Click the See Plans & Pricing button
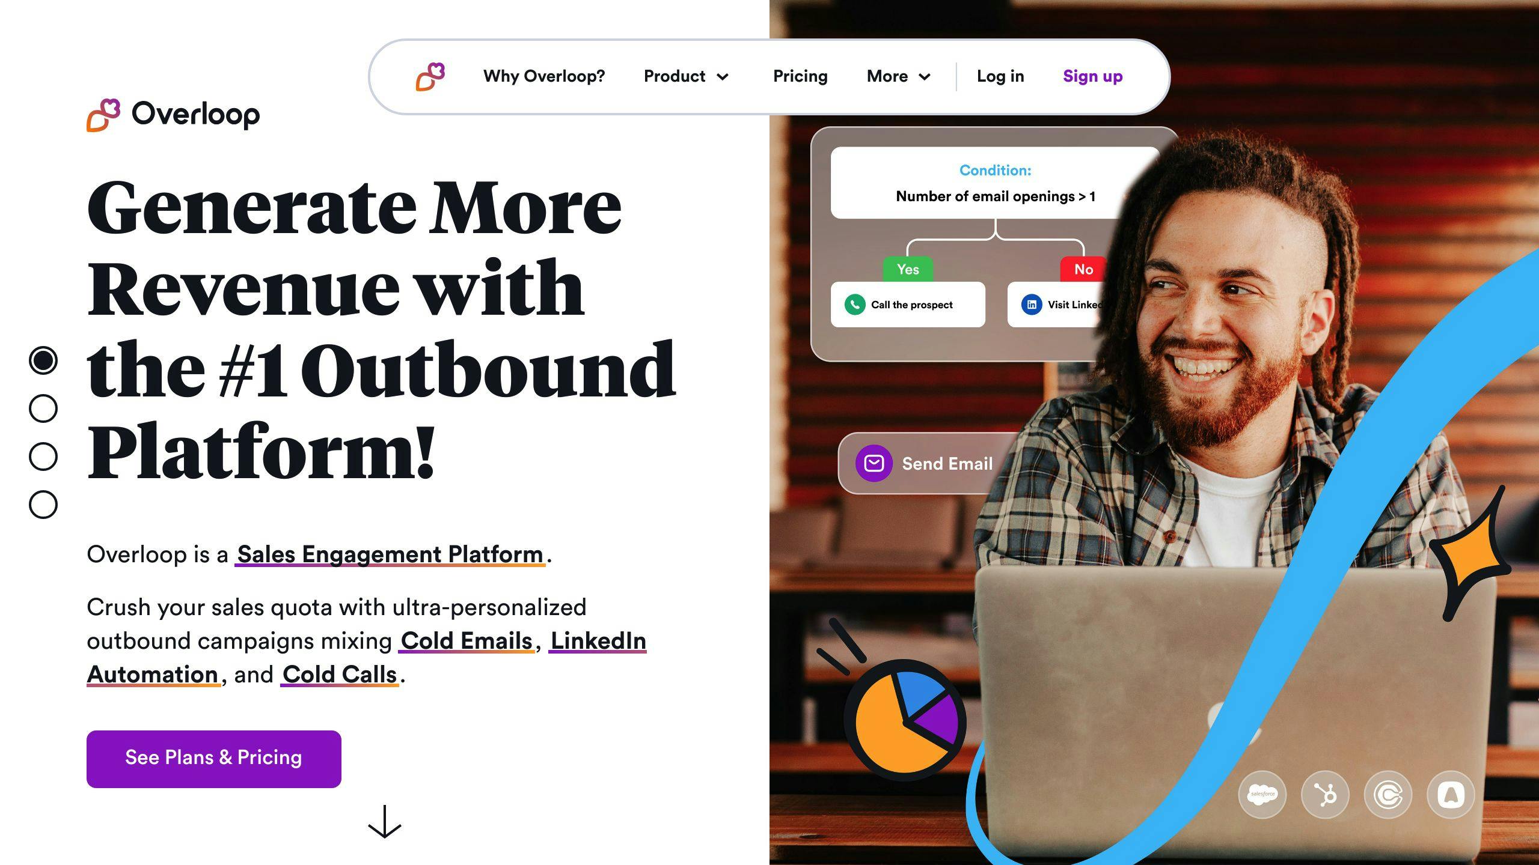This screenshot has width=1539, height=865. point(213,758)
